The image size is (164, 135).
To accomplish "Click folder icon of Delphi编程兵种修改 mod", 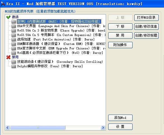I will tap(14, 66).
